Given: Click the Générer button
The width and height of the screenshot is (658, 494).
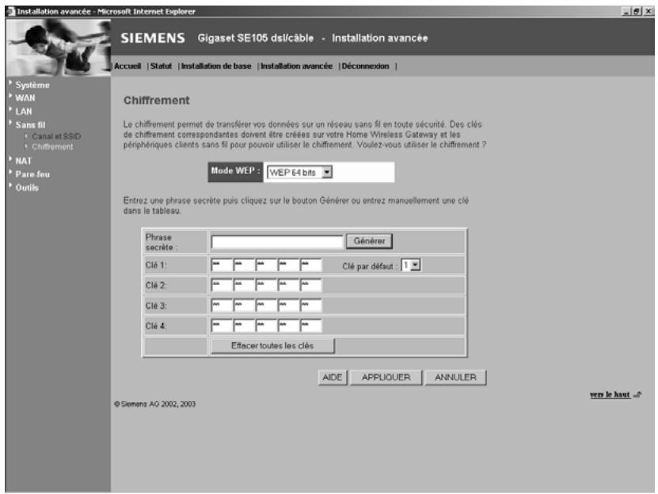Looking at the screenshot, I should point(369,241).
